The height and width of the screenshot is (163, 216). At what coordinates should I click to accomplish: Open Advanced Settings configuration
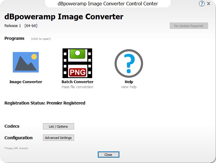point(58,138)
